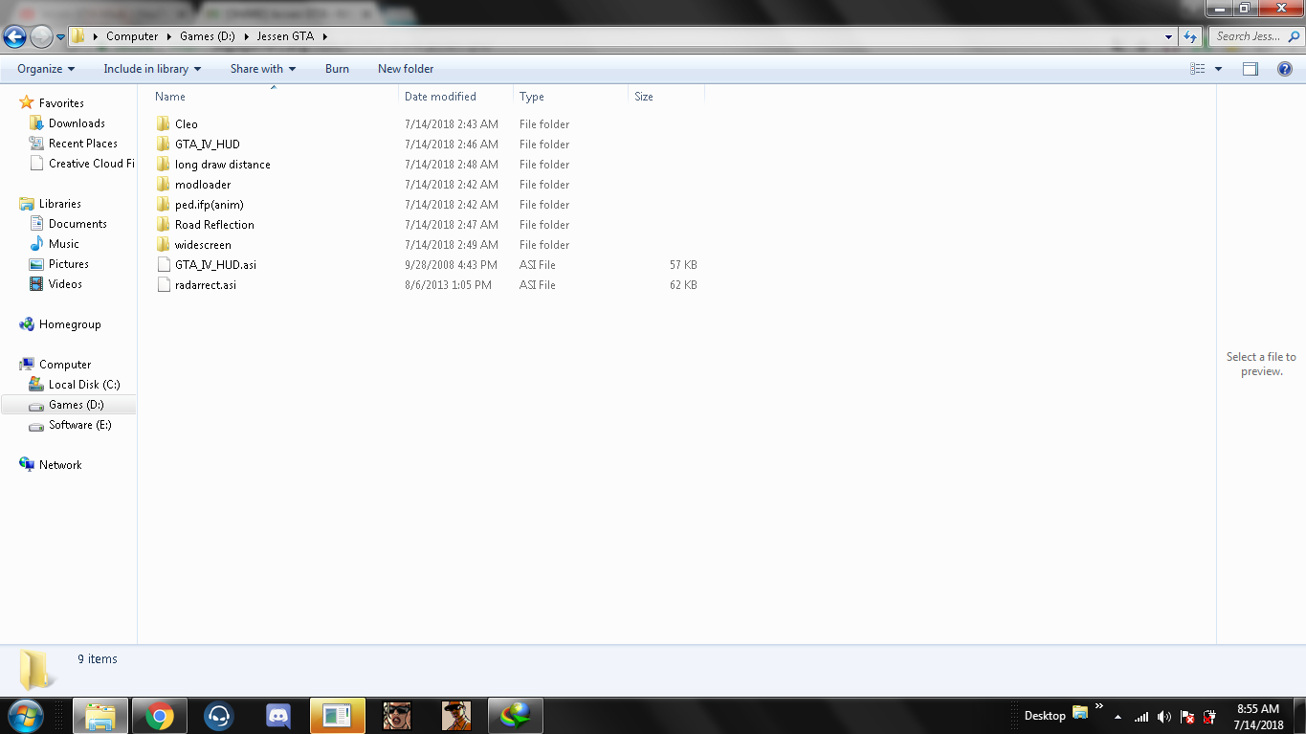Open the Explorer help button
This screenshot has height=734, width=1306.
(1285, 69)
